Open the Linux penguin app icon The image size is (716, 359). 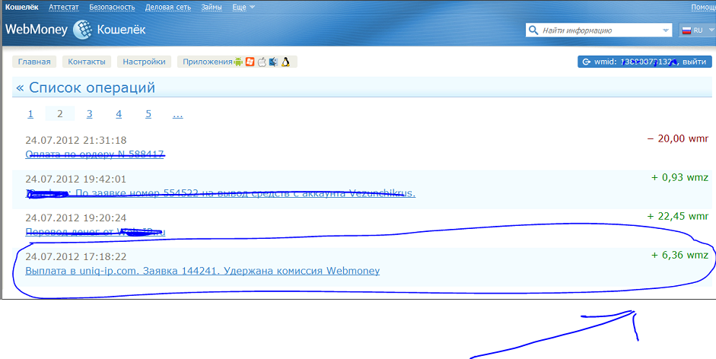pos(285,62)
